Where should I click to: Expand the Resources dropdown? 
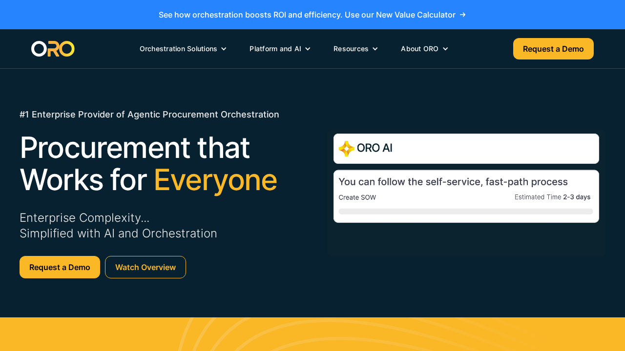click(x=355, y=49)
